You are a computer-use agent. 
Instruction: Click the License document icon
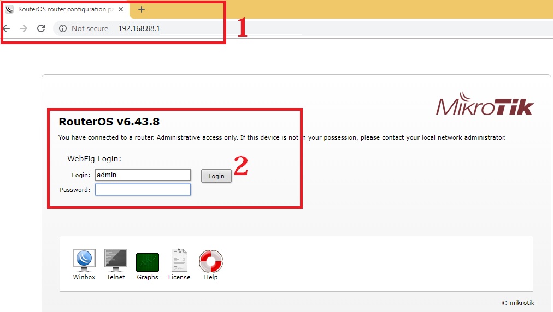[179, 260]
